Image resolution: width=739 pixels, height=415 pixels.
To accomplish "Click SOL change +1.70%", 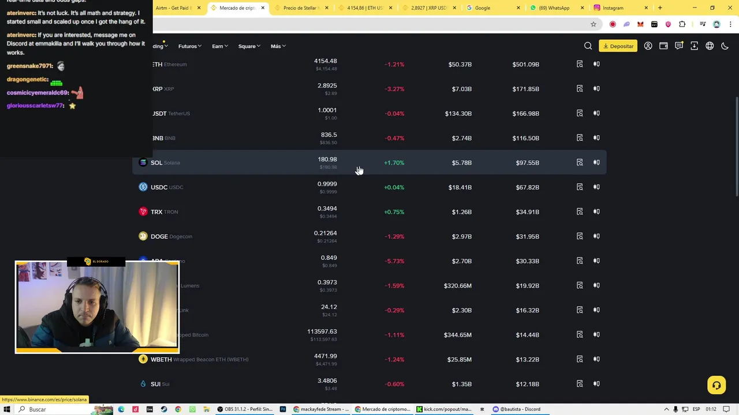I will tap(394, 163).
